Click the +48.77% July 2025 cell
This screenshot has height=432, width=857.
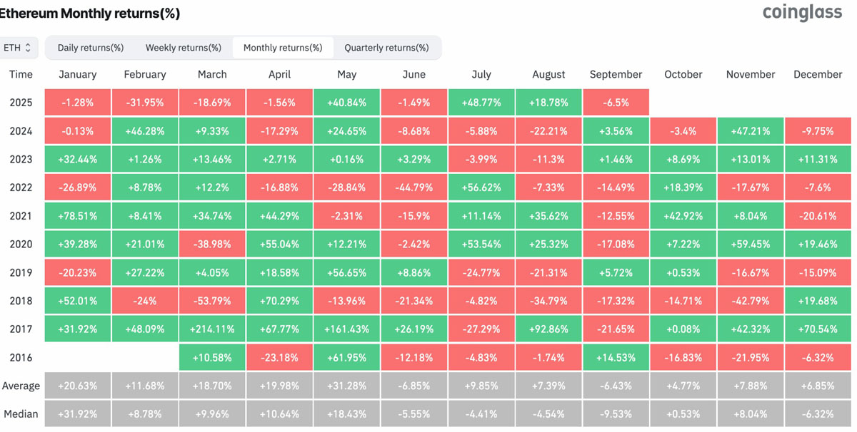[481, 103]
